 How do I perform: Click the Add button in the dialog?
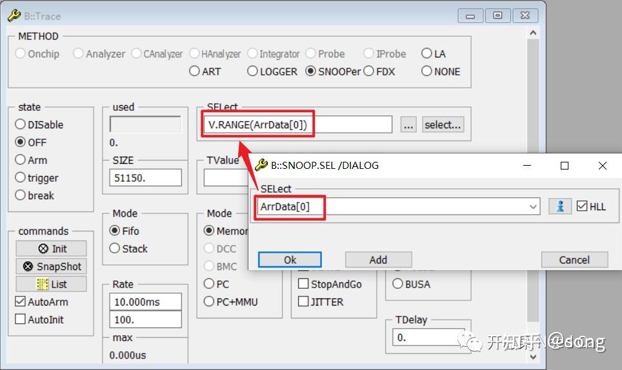379,260
